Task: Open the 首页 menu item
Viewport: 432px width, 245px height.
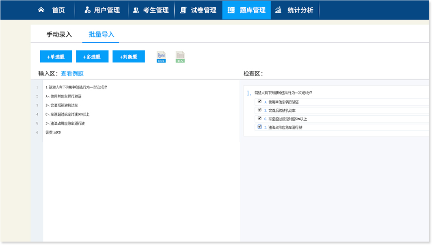Action: point(58,10)
